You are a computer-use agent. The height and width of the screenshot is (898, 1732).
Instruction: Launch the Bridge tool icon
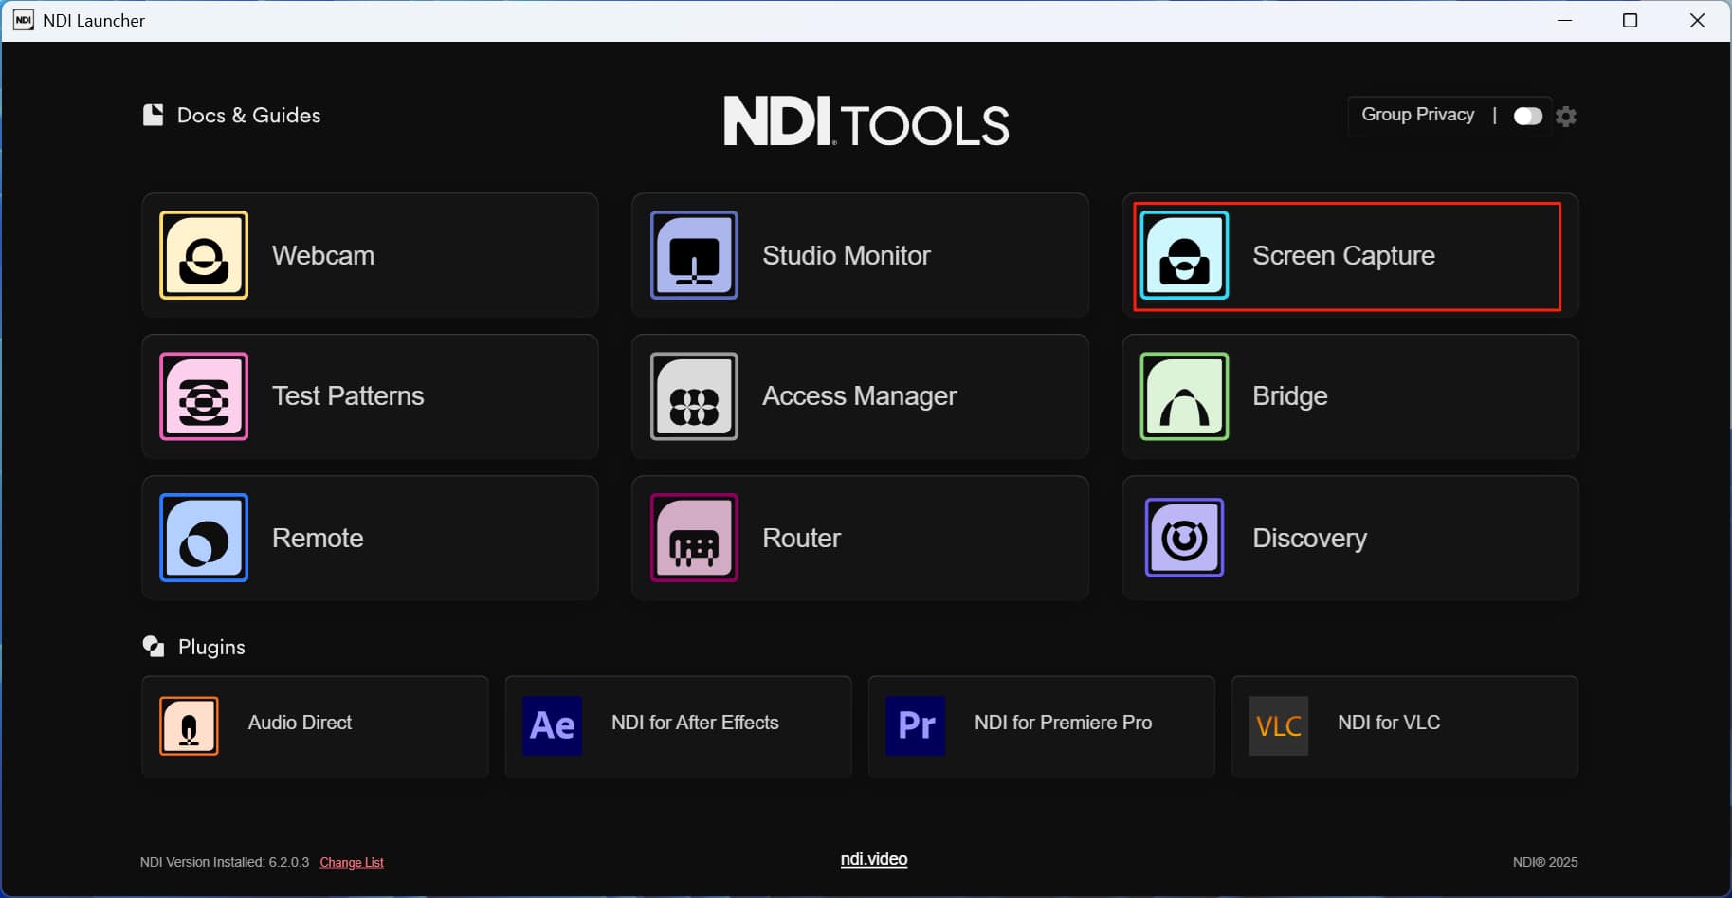tap(1184, 396)
